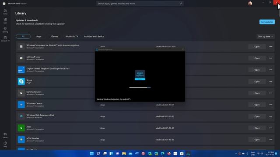Open more options for Gaming Services row
The image size is (280, 157).
(270, 93)
